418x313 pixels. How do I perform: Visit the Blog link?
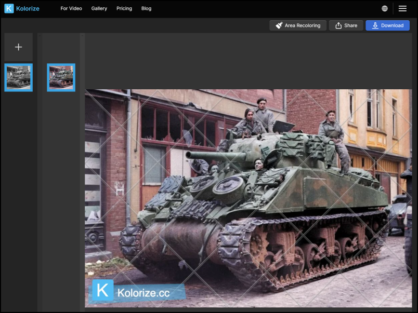click(x=147, y=8)
